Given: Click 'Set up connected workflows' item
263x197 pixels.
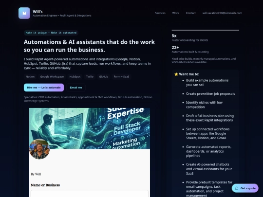Looking at the screenshot, I should point(207,133).
